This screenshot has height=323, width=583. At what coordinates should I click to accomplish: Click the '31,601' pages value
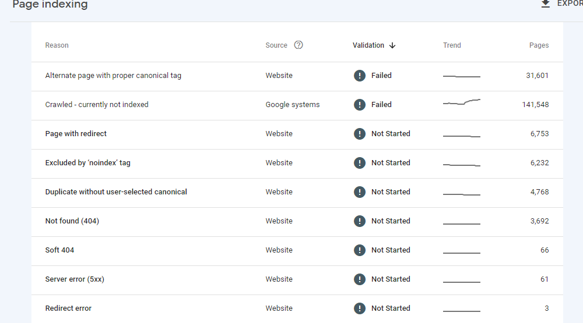pyautogui.click(x=537, y=76)
